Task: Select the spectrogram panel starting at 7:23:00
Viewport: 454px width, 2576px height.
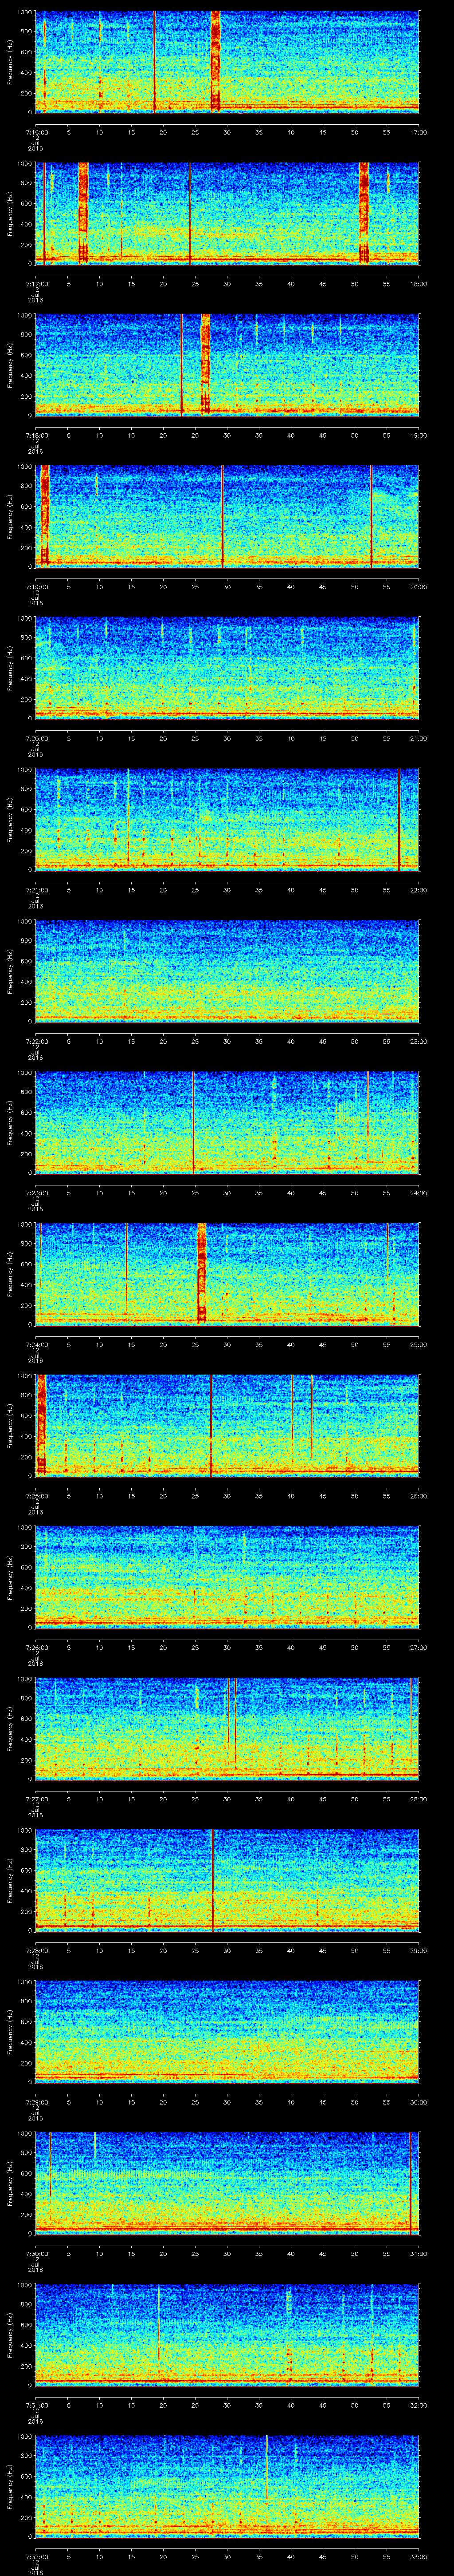Action: pos(227,1122)
